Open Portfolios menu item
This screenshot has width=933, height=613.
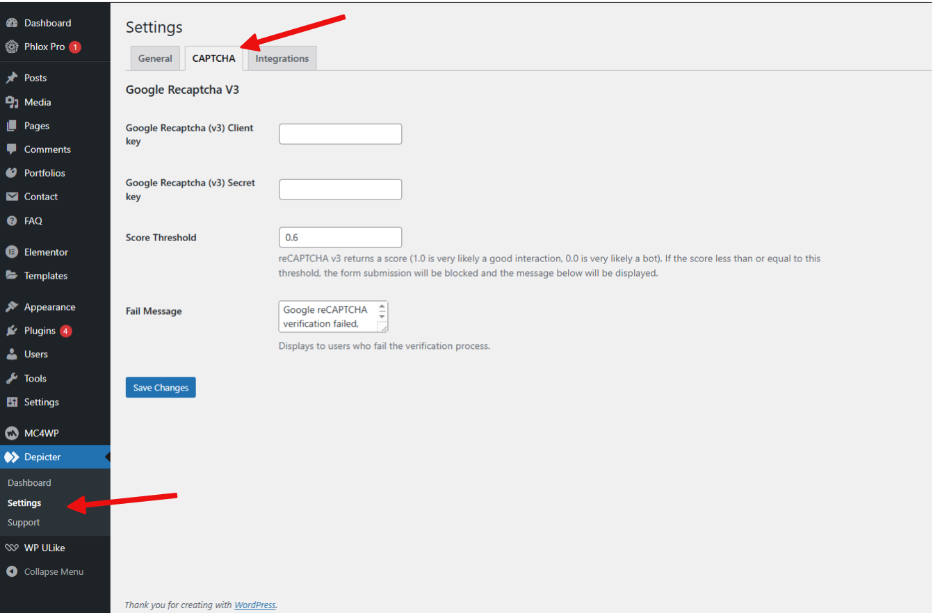point(44,173)
